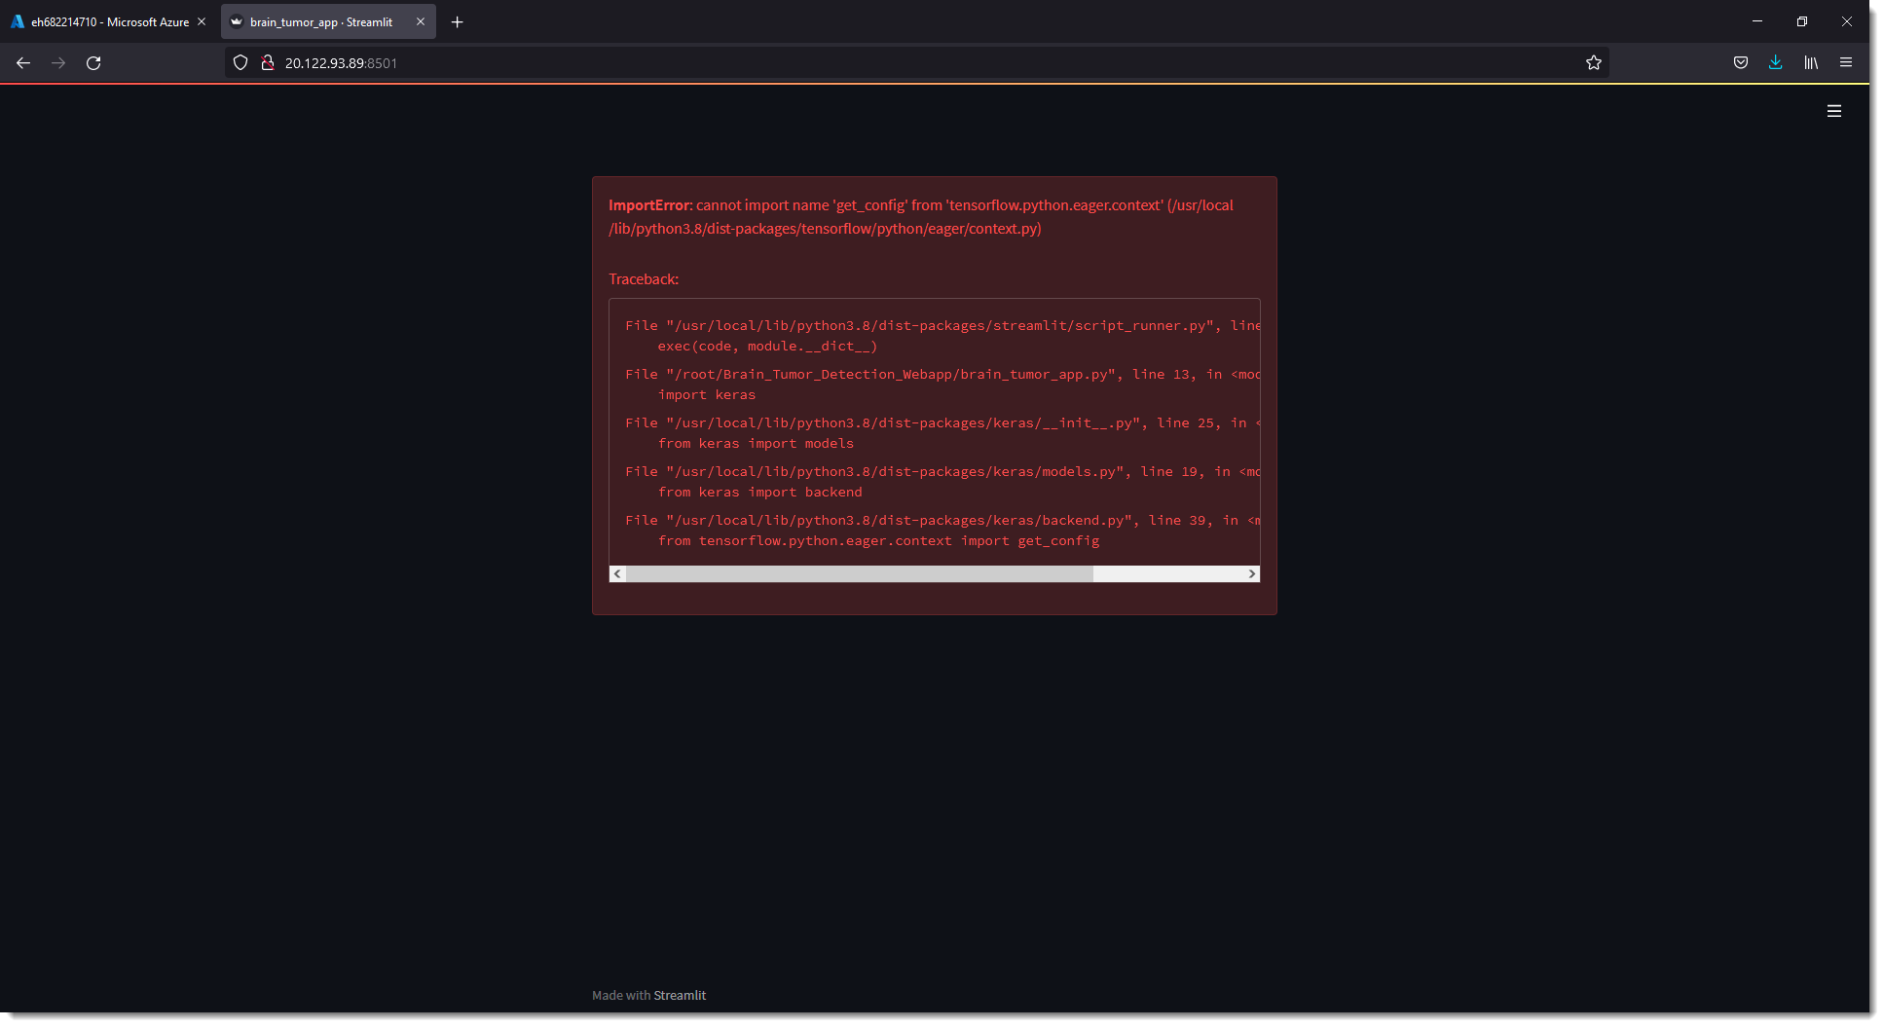Click the Streamlit link in the footer
This screenshot has width=1884, height=1027.
[680, 995]
